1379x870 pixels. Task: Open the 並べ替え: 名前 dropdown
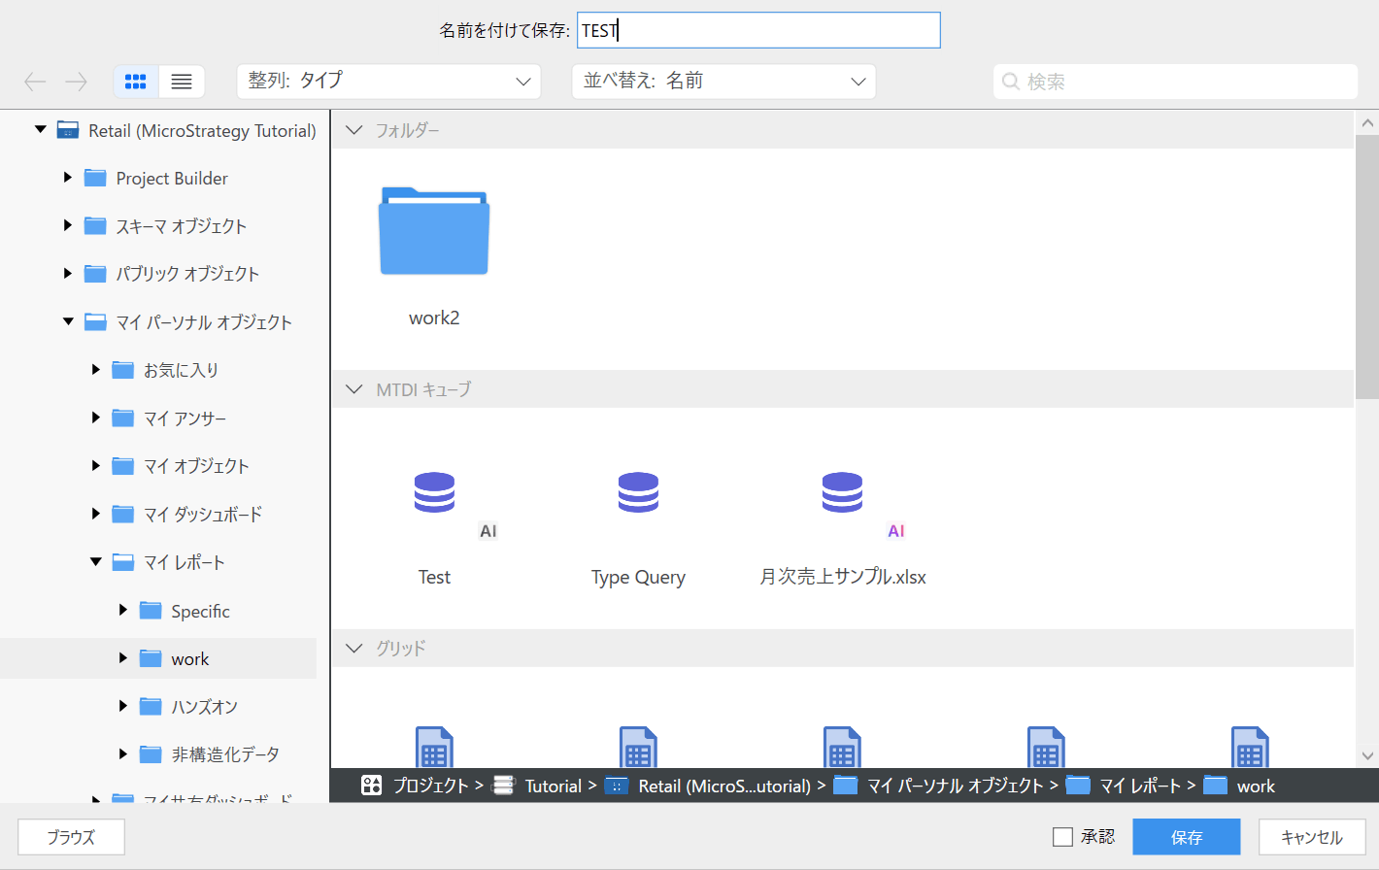723,82
